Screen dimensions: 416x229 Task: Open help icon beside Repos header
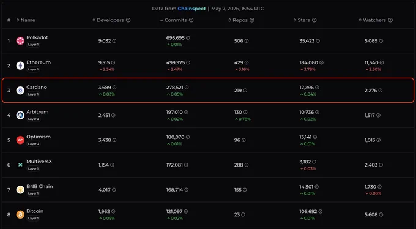[252, 20]
